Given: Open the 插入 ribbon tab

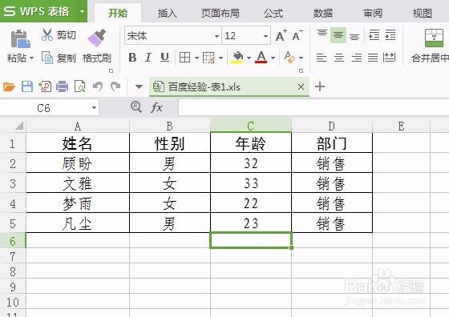Looking at the screenshot, I should (x=168, y=13).
